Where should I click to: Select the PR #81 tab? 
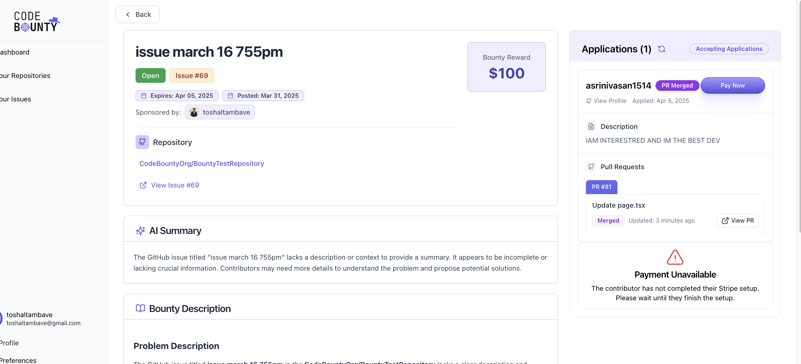(x=601, y=187)
